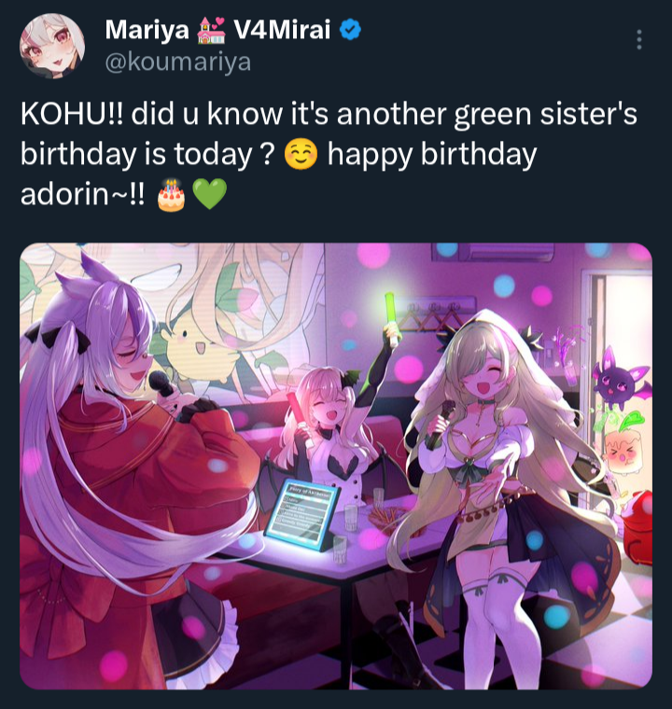
Task: Click the birthday cake emoji
Action: (171, 195)
